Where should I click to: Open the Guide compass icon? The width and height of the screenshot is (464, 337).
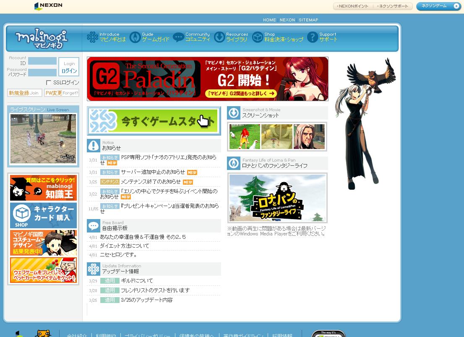pos(135,37)
